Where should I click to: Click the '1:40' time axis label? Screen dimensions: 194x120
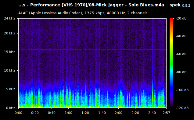(x=102, y=113)
